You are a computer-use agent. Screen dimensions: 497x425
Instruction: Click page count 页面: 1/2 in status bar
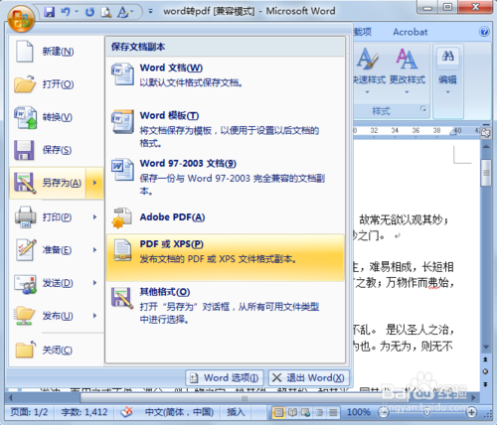pyautogui.click(x=29, y=412)
